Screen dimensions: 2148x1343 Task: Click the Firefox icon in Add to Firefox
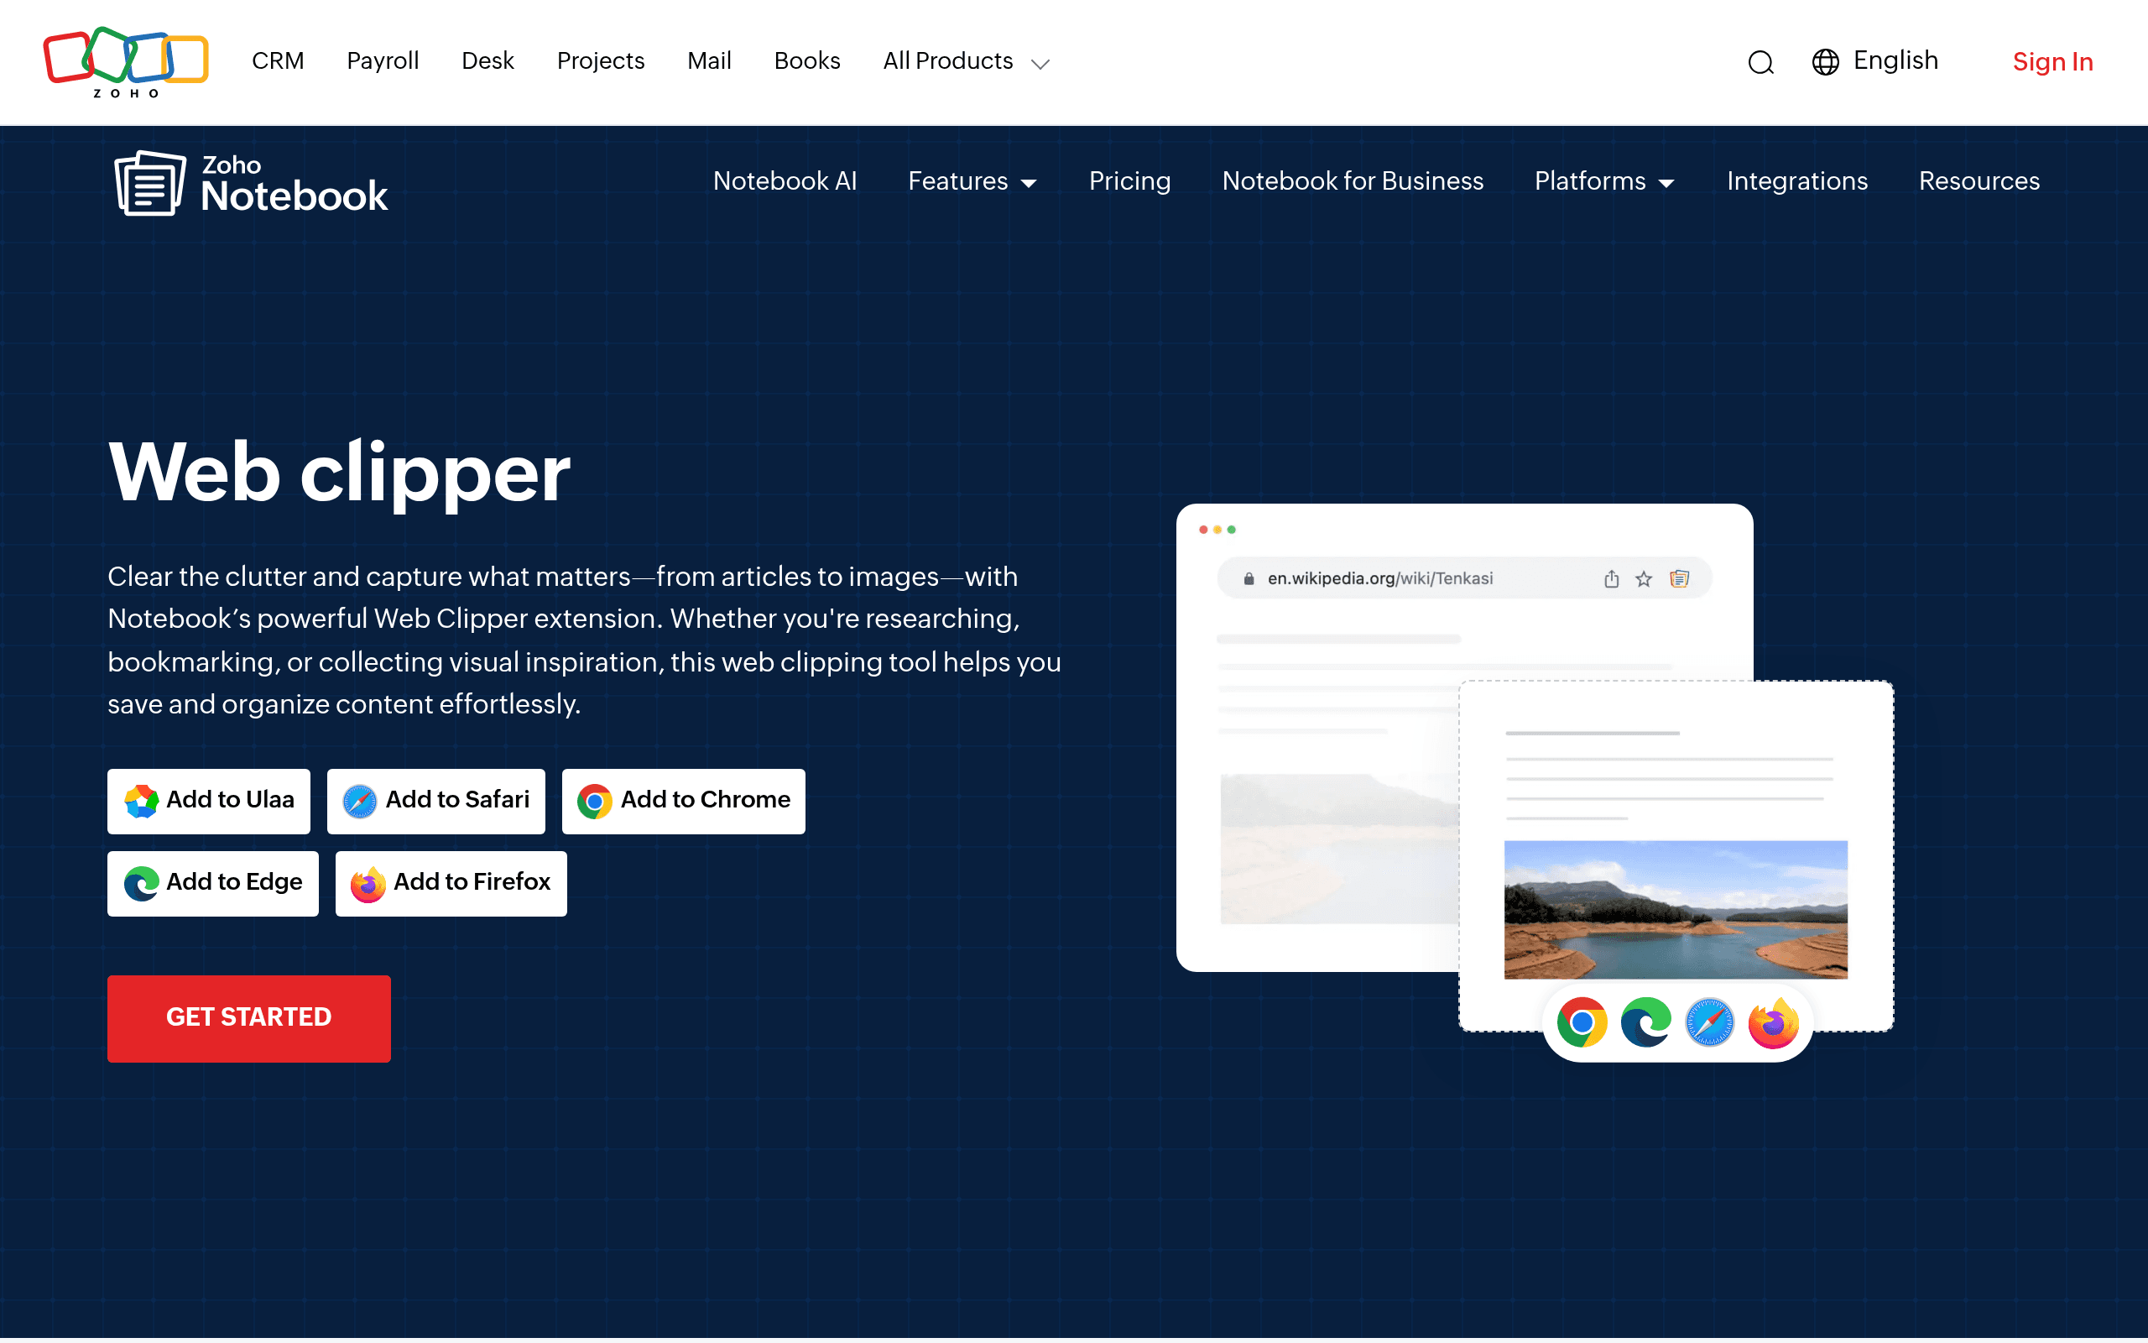pyautogui.click(x=368, y=884)
